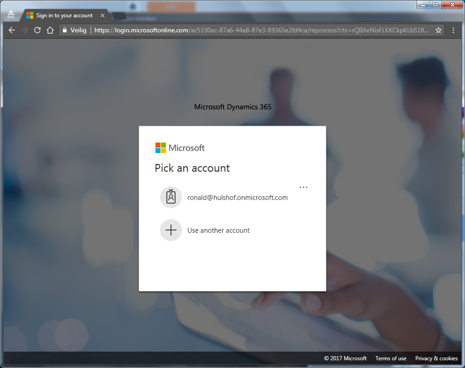Select the 'Sign in to your account' tab
This screenshot has height=368, width=465.
[x=64, y=15]
